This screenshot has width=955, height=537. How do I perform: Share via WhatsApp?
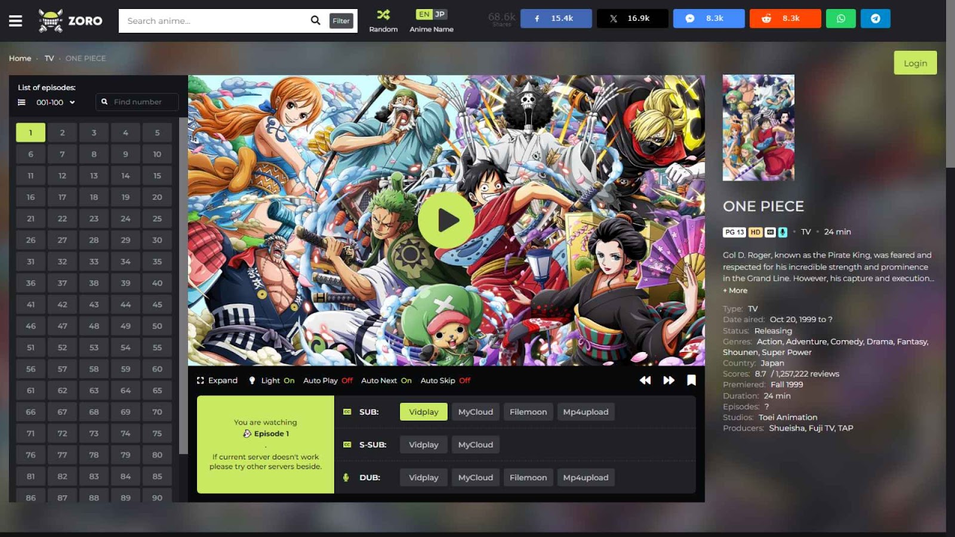(841, 18)
